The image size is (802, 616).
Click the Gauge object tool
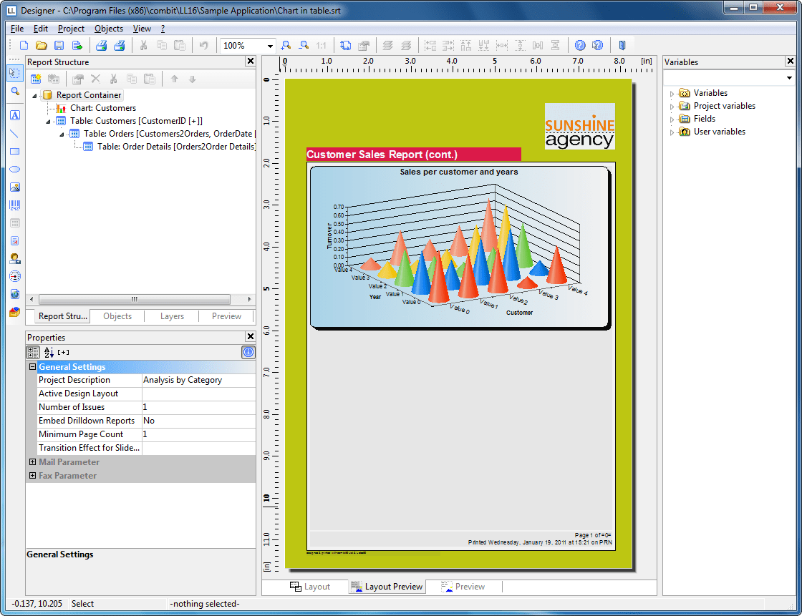point(14,276)
